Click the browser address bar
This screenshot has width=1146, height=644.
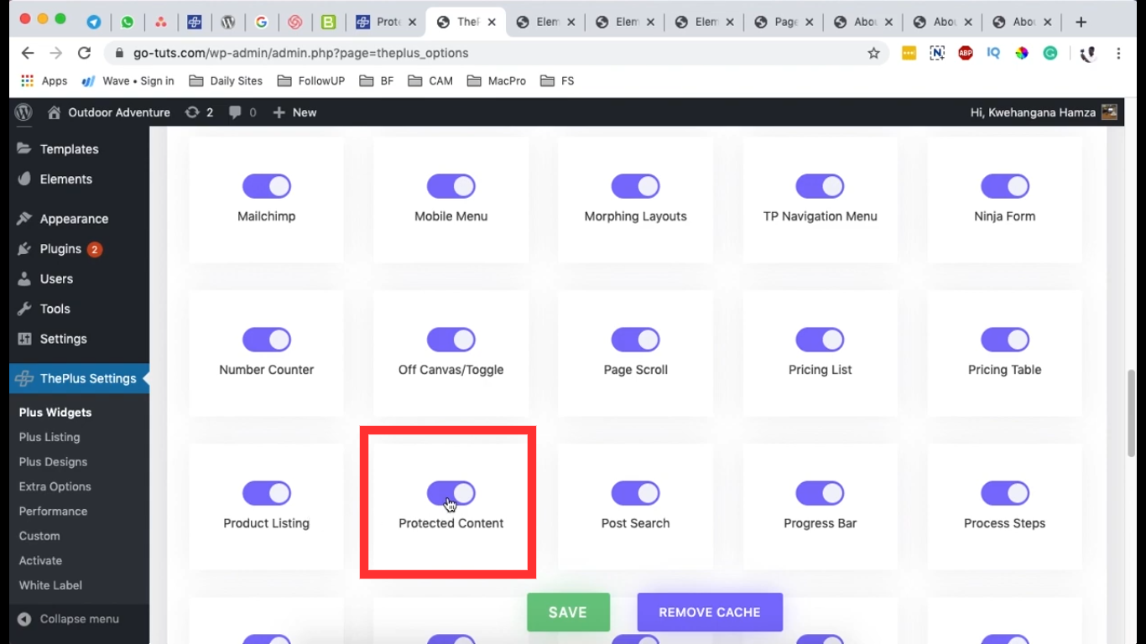(495, 53)
